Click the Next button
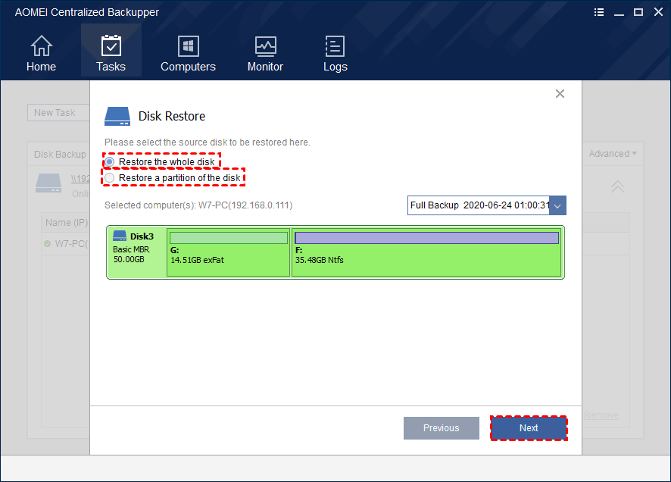This screenshot has height=482, width=671. [x=529, y=427]
